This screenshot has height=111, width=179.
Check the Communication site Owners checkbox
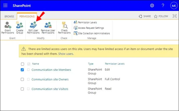[x=22, y=79]
